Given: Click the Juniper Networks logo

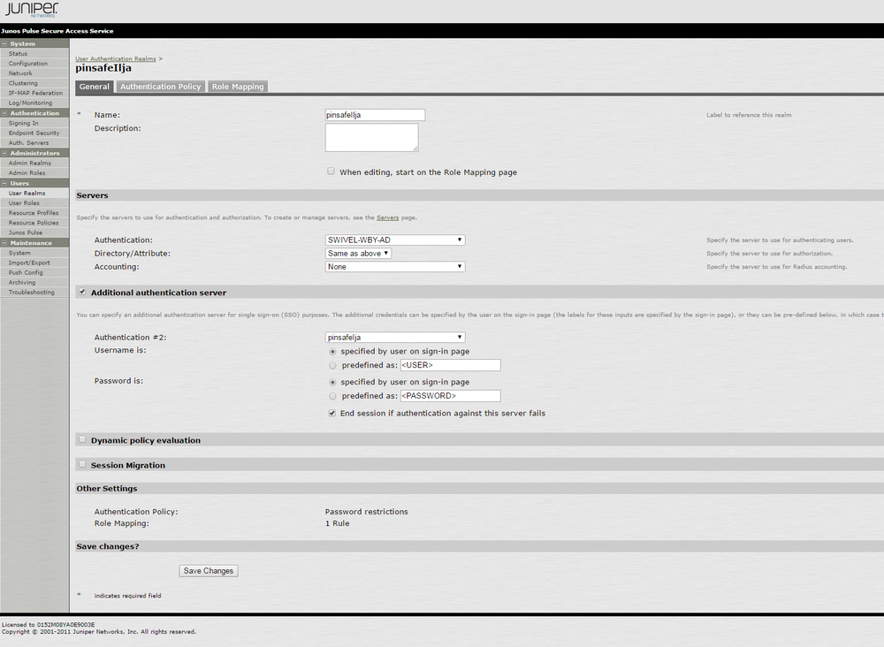Looking at the screenshot, I should pyautogui.click(x=31, y=11).
